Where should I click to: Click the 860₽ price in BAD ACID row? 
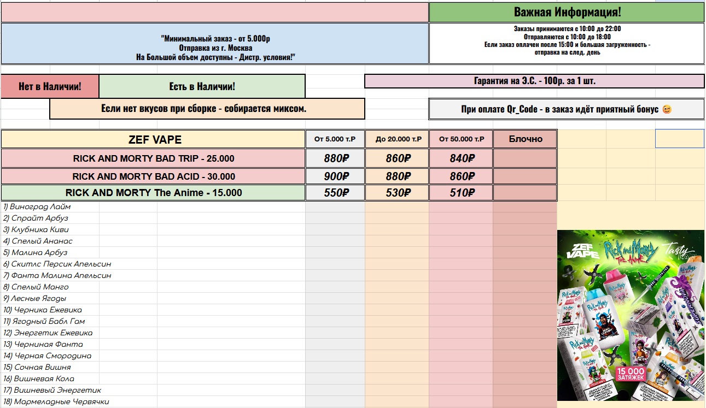coord(461,176)
